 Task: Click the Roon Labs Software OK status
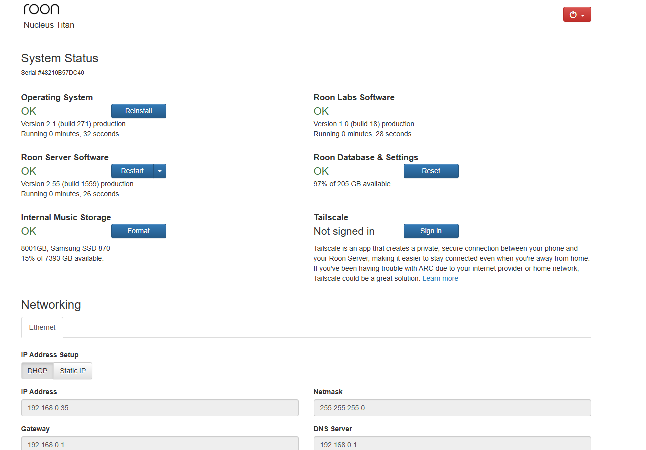pos(321,111)
